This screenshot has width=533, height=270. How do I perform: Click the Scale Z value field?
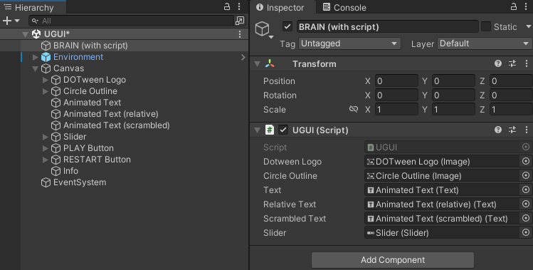(511, 110)
